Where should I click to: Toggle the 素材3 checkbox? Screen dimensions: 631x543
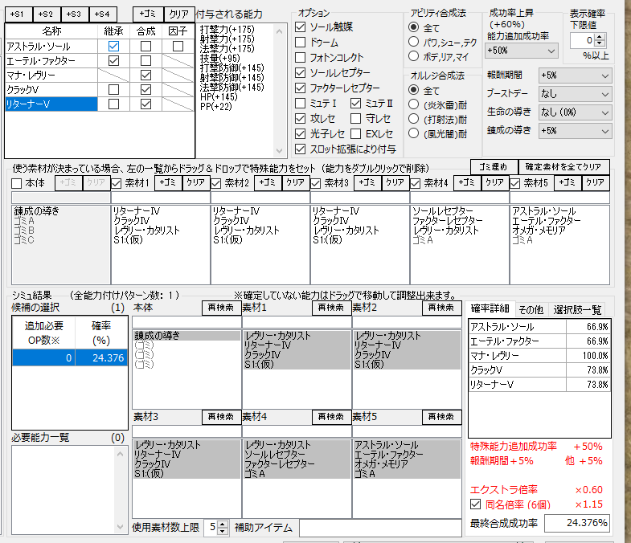point(315,183)
